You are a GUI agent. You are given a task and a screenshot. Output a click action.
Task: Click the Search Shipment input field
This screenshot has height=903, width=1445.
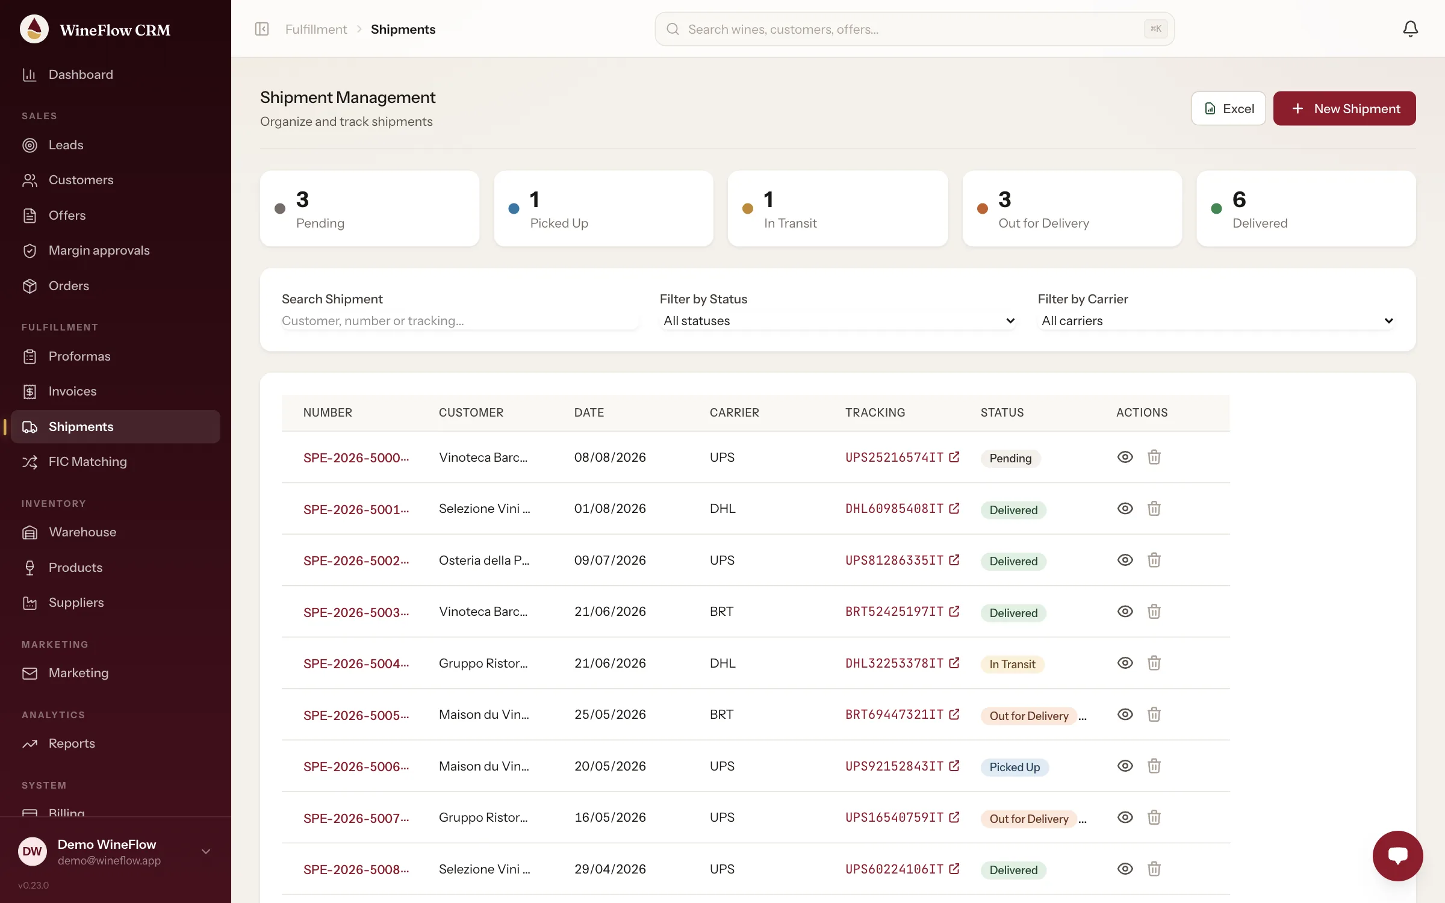(x=460, y=321)
